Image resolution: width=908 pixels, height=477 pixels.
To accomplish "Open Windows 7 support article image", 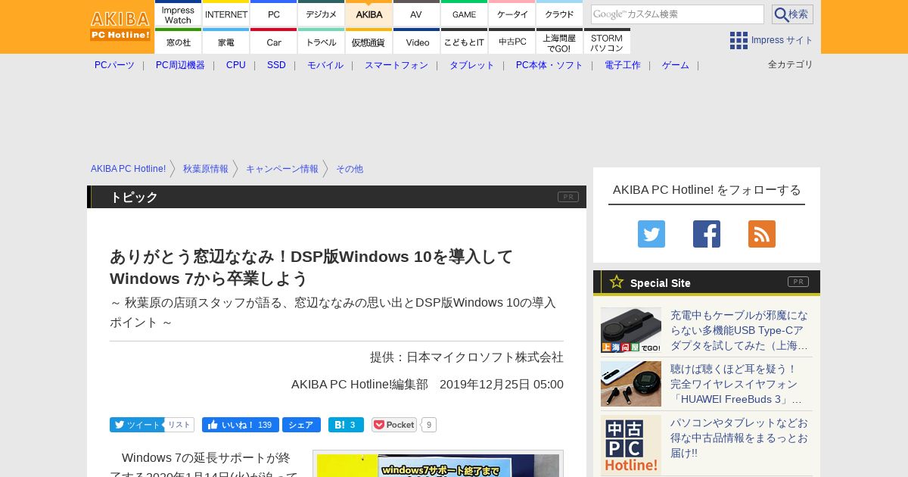I will pyautogui.click(x=438, y=464).
